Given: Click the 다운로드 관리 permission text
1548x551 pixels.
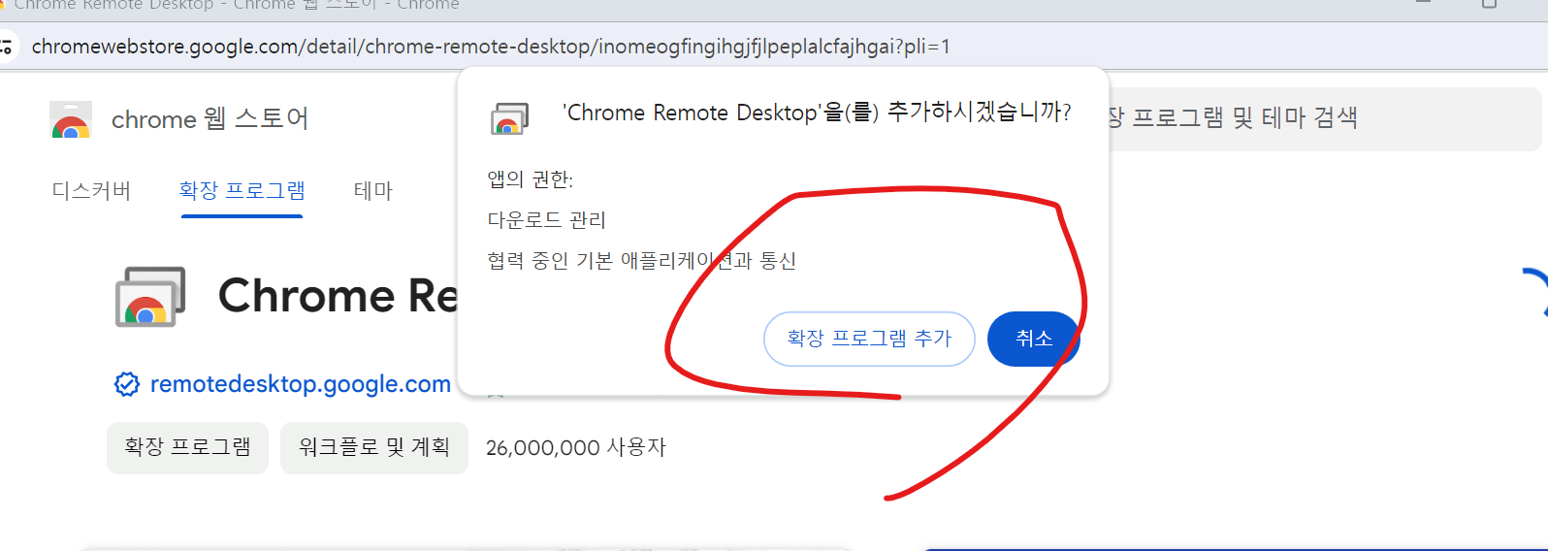Looking at the screenshot, I should [x=546, y=220].
